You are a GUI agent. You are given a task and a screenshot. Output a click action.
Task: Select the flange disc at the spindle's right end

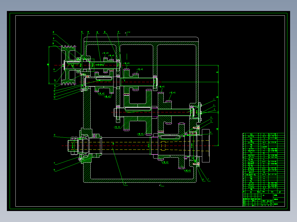206,146
